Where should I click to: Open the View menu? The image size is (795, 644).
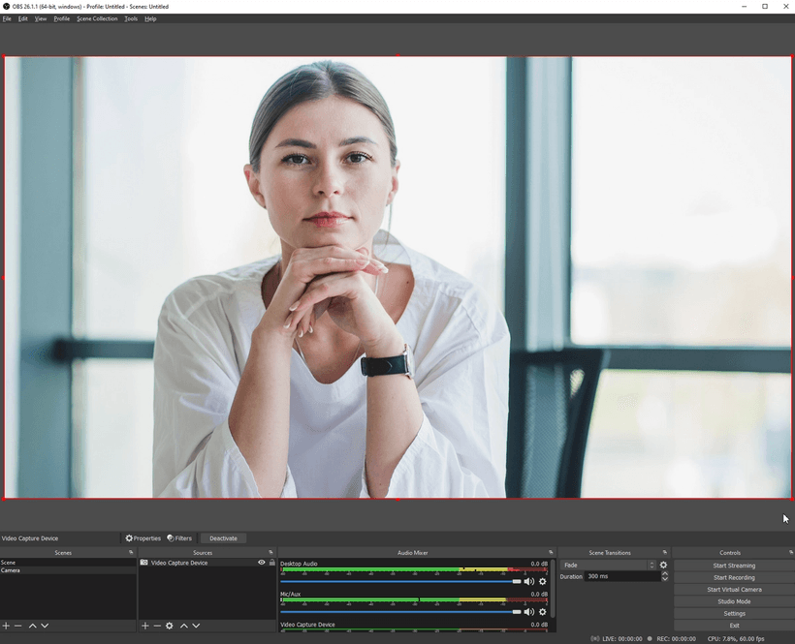pos(41,18)
